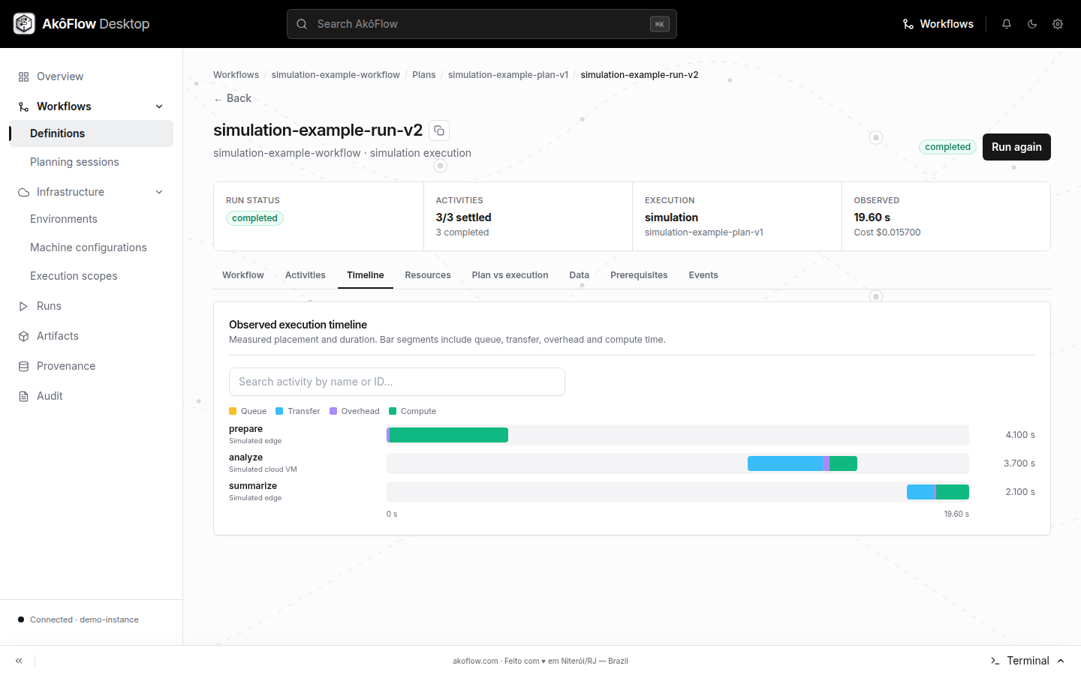Click the Artifacts cube icon
Image resolution: width=1081 pixels, height=675 pixels.
[x=23, y=336]
